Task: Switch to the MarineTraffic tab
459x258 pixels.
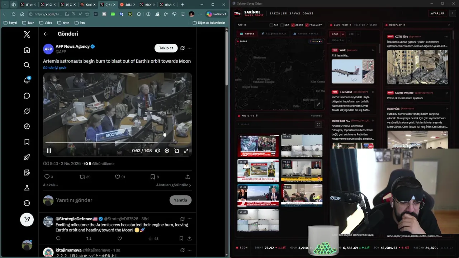Action: click(306, 34)
